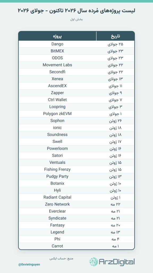Click the Fishing Frenzy entry
Viewport: 153px width, 273px height.
pyautogui.click(x=57, y=169)
